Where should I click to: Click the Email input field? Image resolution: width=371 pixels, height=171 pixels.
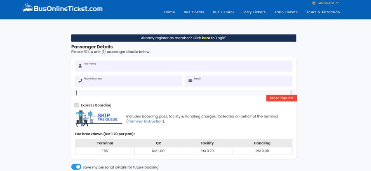tap(239, 81)
